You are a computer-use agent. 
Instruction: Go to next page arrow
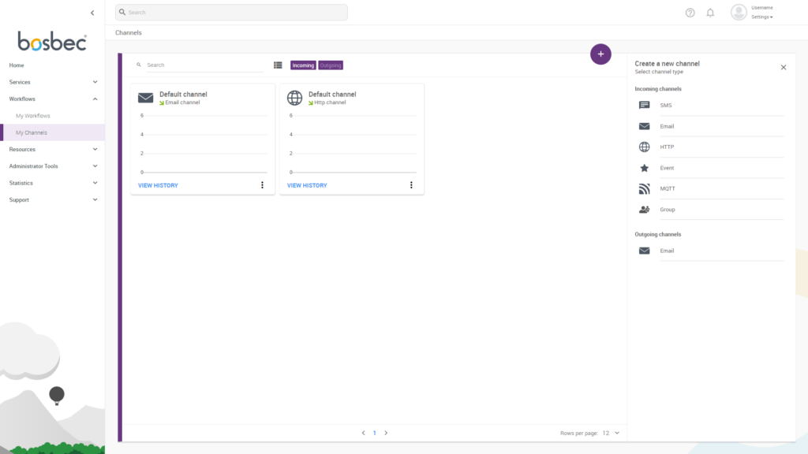(386, 433)
